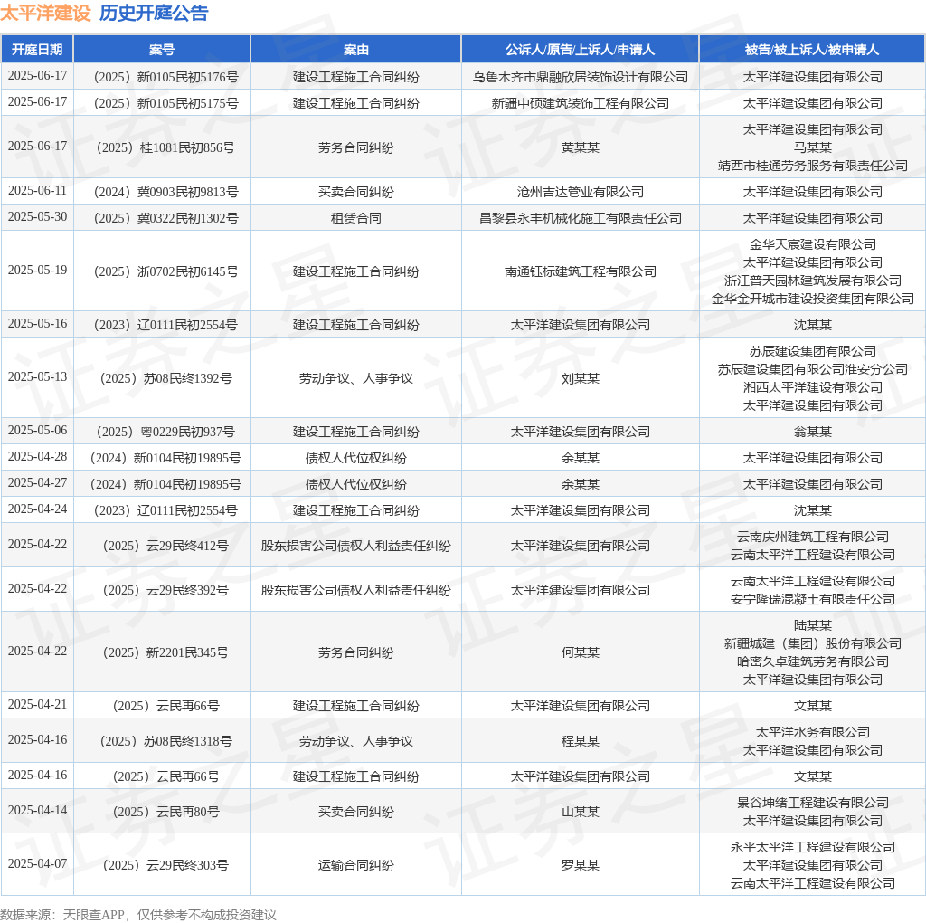Click plaintiff 新疆中硕建筑装饰工程有限公司
Screen dimensions: 926x923
pyautogui.click(x=580, y=103)
